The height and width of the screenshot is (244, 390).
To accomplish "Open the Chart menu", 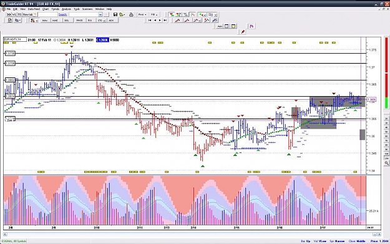I will [x=46, y=9].
